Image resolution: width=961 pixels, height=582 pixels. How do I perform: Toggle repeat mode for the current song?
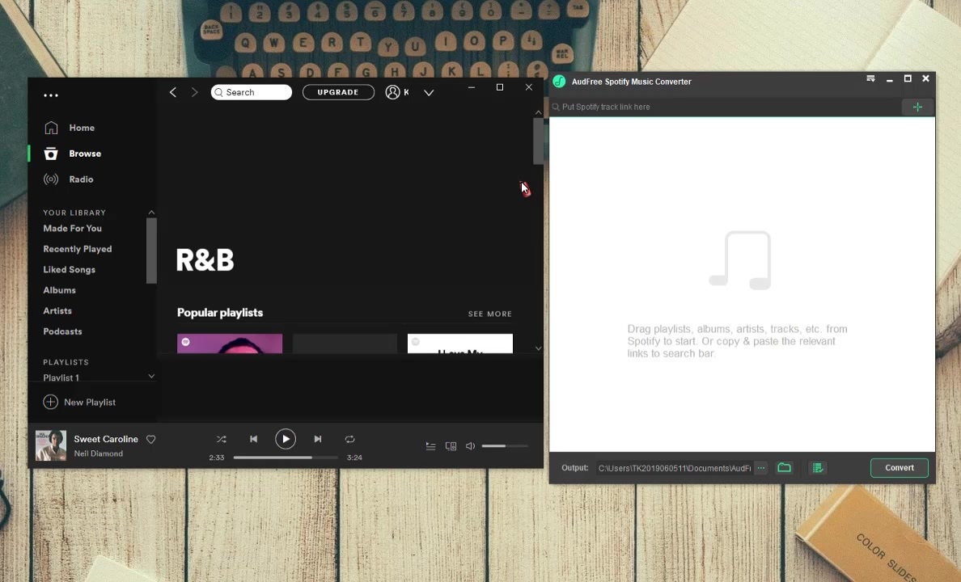point(349,439)
